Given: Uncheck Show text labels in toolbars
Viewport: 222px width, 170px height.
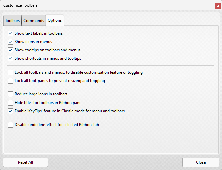Looking at the screenshot, I should (11, 33).
